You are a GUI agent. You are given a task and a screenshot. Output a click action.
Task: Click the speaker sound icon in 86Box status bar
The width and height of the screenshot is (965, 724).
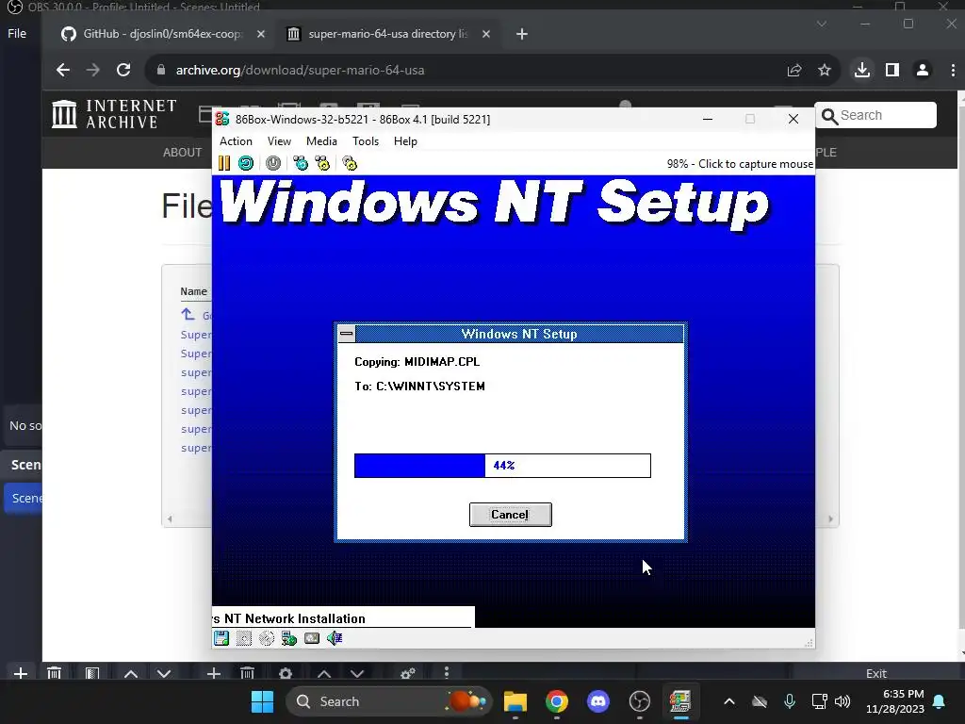click(335, 638)
